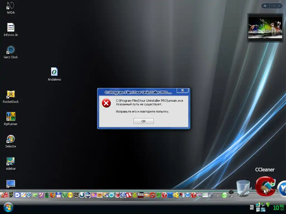Click the RL language indicator in the tray
This screenshot has width=286, height=214.
pos(252,207)
